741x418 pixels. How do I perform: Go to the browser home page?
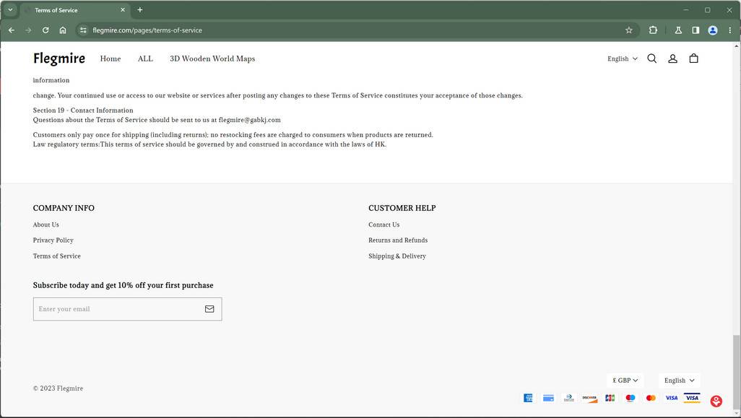63,30
